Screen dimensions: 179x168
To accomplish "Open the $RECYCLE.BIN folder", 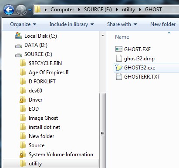I will [45, 63].
